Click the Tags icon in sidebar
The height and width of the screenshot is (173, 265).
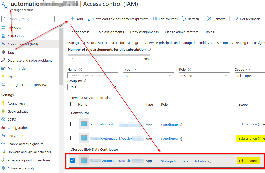[3, 52]
